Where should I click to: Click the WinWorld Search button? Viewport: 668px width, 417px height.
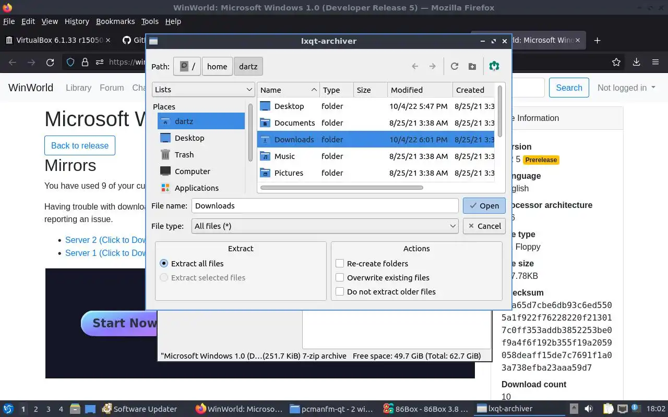pos(569,88)
